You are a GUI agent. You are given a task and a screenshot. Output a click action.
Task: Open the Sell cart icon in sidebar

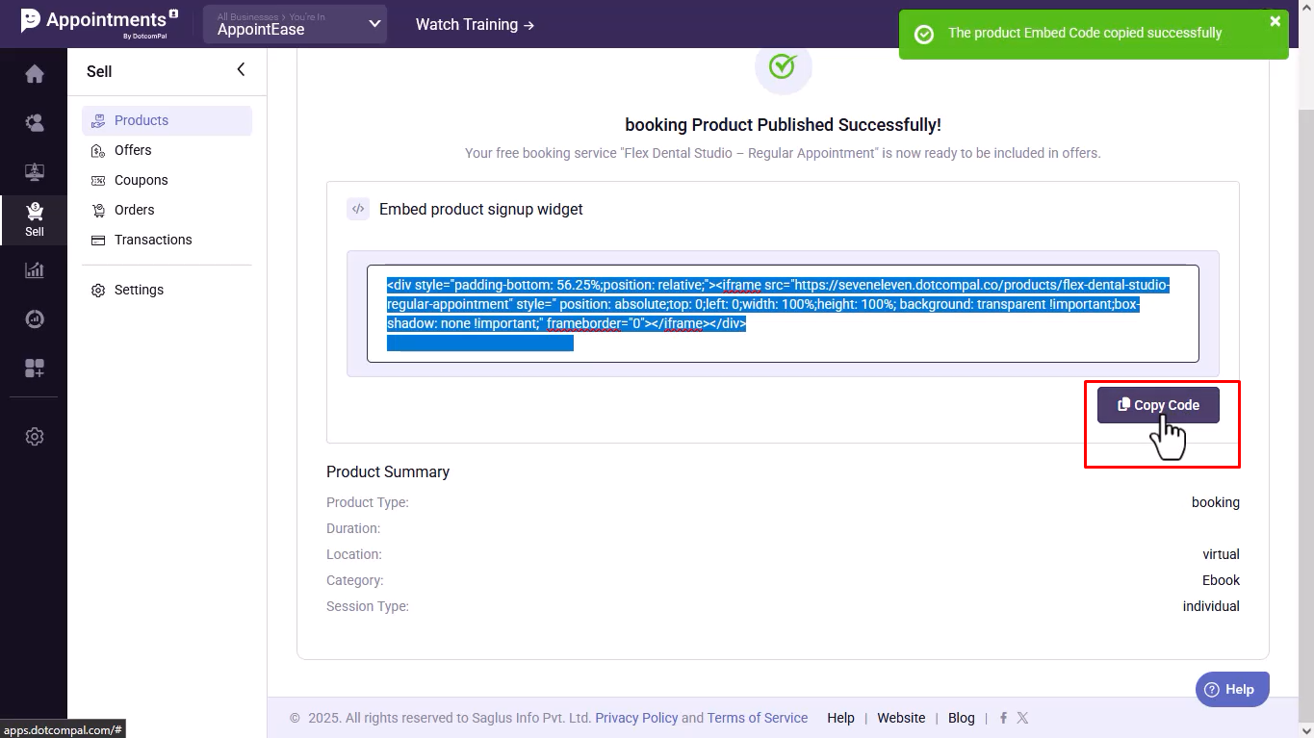[34, 217]
